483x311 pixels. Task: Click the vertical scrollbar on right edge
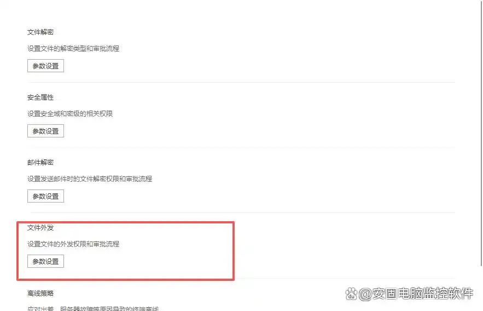[481, 133]
